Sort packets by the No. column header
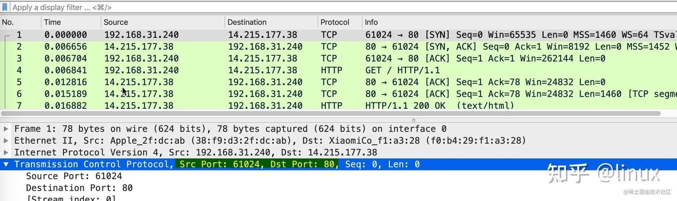677x201 pixels. 8,22
